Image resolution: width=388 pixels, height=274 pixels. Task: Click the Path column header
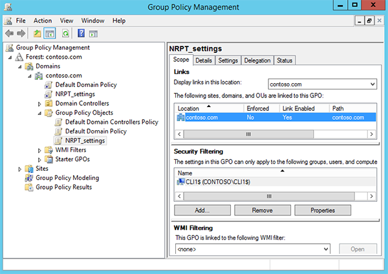(353, 108)
